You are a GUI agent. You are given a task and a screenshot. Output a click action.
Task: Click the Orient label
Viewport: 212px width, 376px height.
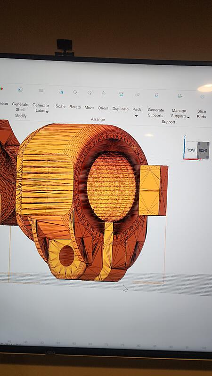pyautogui.click(x=103, y=108)
